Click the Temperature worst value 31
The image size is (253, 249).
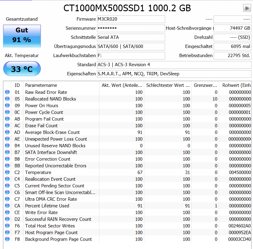pyautogui.click(x=187, y=172)
